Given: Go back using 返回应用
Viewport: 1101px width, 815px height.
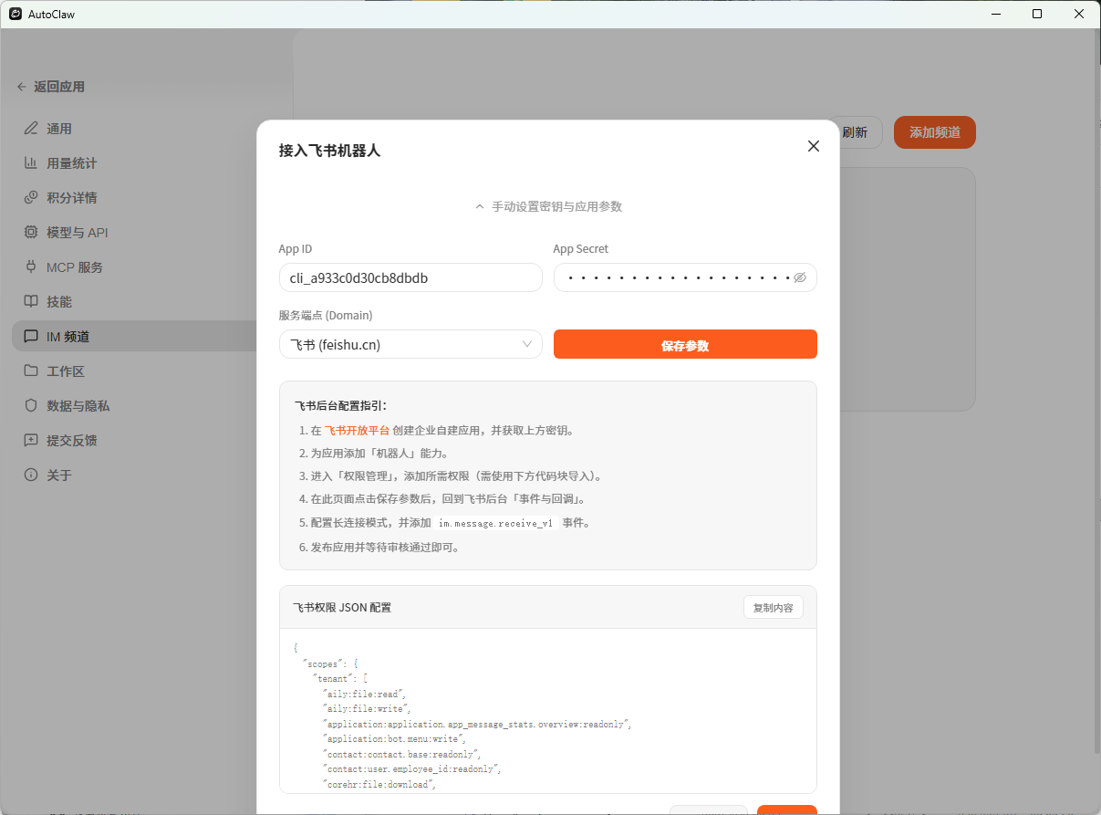Looking at the screenshot, I should pos(52,86).
